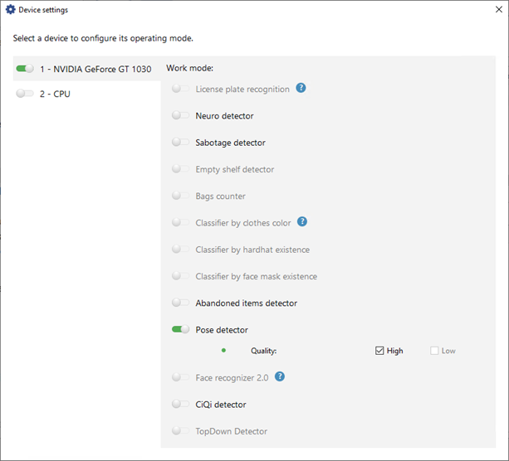Click help icon next to Face recognizer 2.0
509x461 pixels.
pyautogui.click(x=280, y=377)
